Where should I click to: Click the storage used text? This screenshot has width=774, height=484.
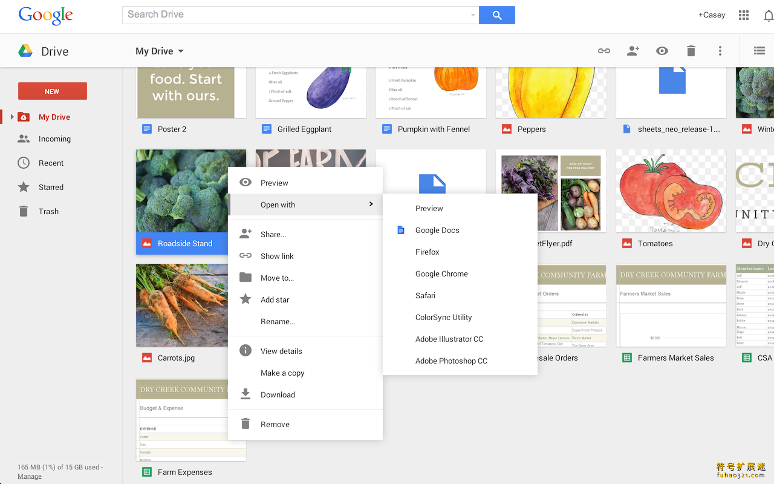click(60, 467)
